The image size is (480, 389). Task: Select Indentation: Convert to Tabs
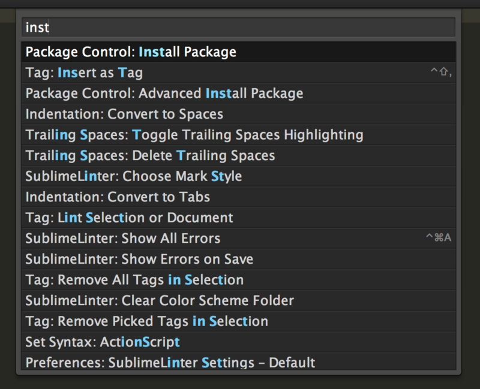(118, 197)
